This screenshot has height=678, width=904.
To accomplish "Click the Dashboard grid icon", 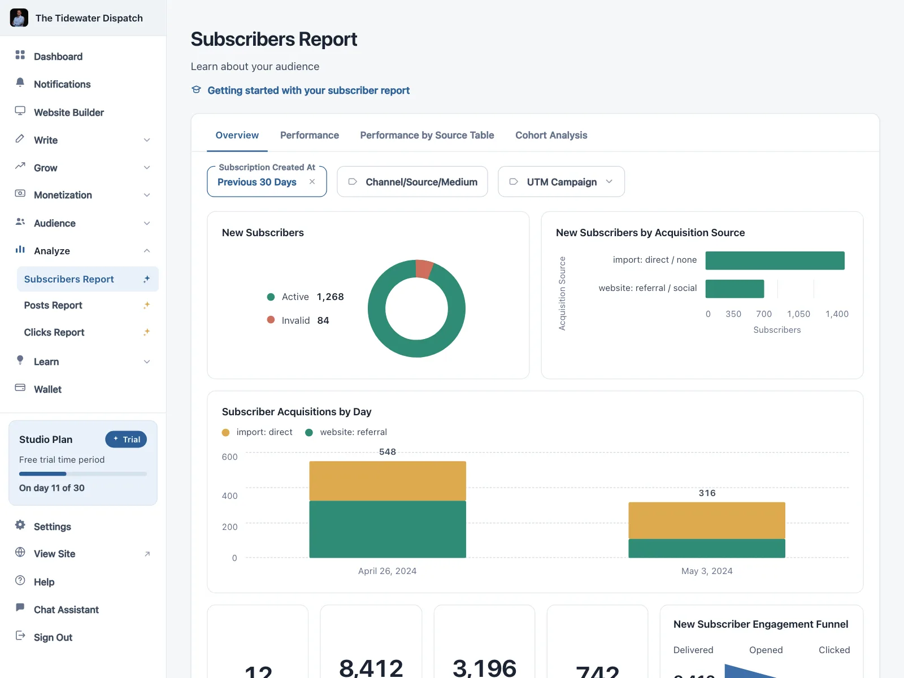I will 20,55.
